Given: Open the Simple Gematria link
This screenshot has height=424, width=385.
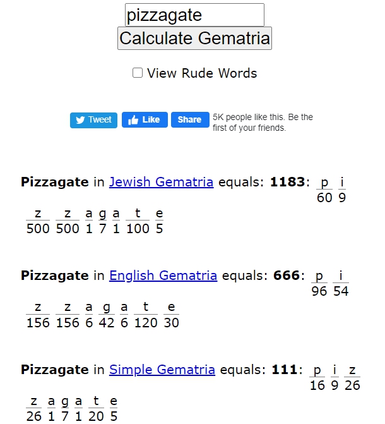Looking at the screenshot, I should [x=162, y=370].
